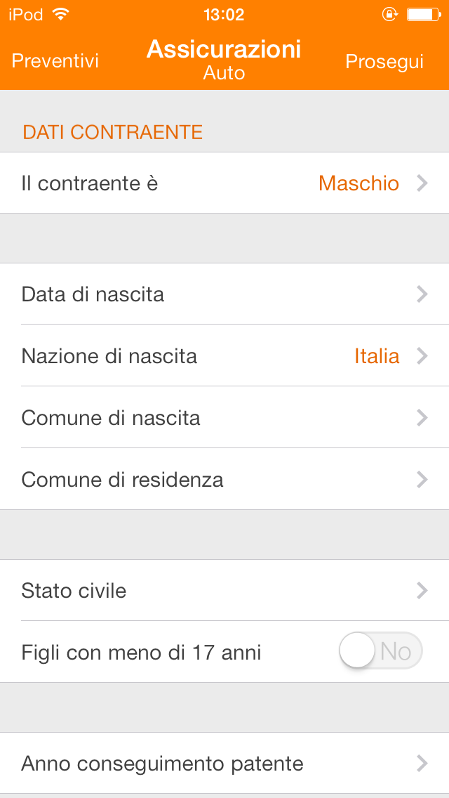
Task: Tap the Assicurazioni Auto title
Action: 224,58
